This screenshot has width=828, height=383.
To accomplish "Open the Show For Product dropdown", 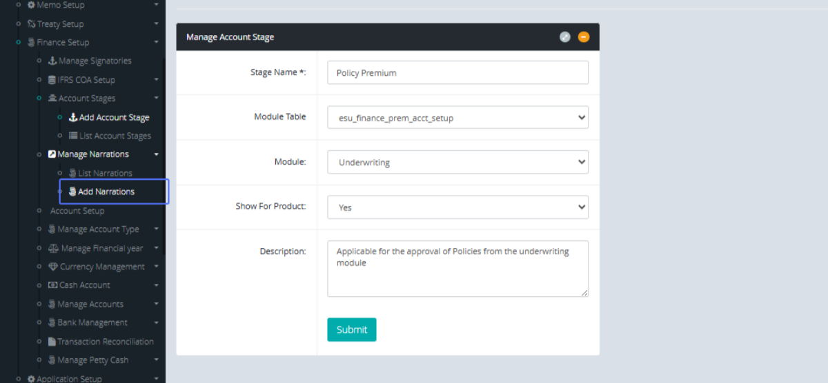I will tap(457, 207).
